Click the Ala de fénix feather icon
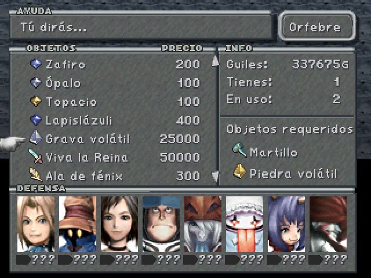The image size is (371, 278). (x=36, y=175)
